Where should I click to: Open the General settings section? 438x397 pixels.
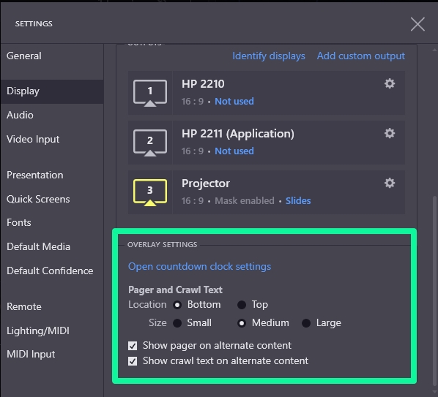(52, 56)
